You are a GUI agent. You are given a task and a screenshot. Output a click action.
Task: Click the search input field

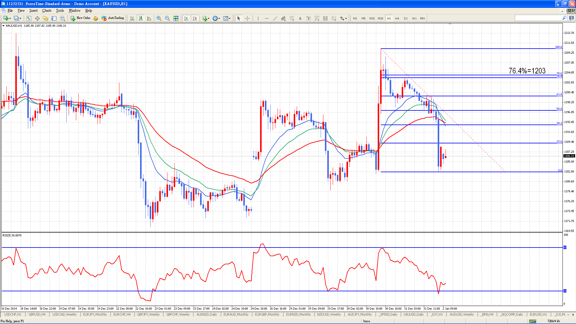[x=538, y=18]
